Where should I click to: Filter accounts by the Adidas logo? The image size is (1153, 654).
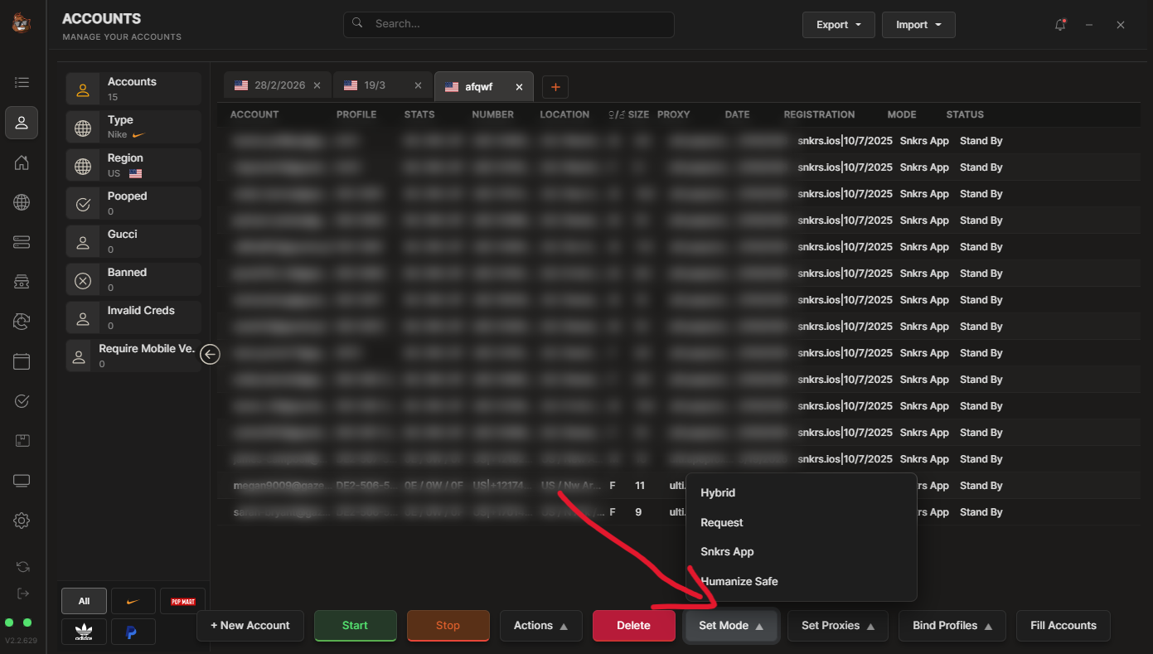coord(84,632)
